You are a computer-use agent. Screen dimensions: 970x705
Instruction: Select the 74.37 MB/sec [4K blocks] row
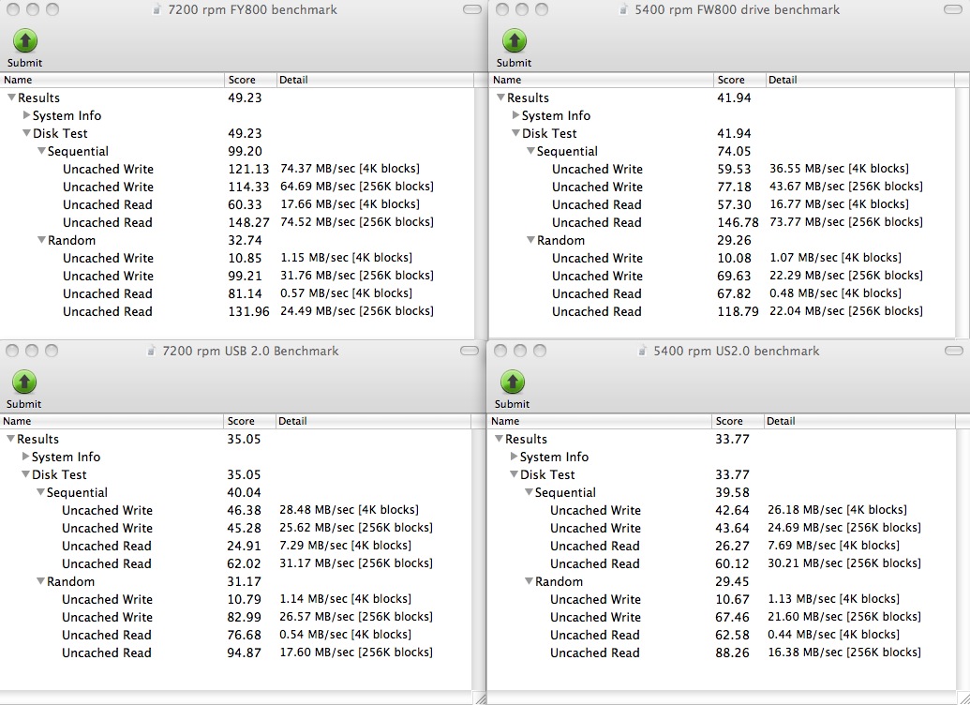[237, 169]
